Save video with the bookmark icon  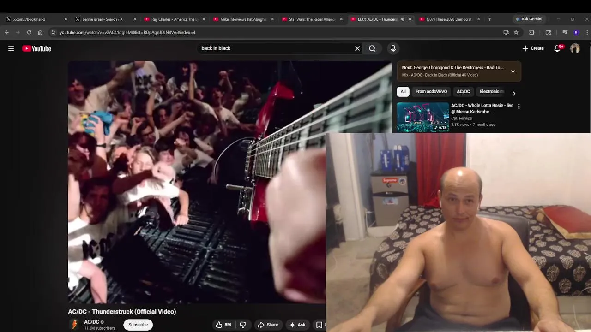319,325
